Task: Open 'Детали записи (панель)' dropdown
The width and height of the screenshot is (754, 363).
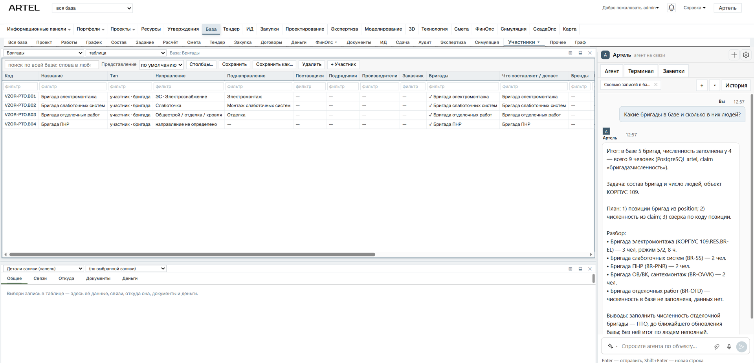Action: tap(44, 269)
